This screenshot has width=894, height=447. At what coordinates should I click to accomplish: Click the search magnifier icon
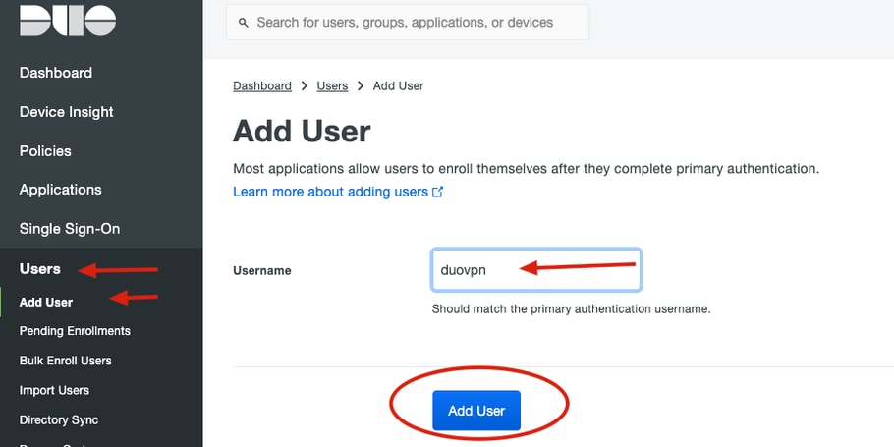click(244, 23)
